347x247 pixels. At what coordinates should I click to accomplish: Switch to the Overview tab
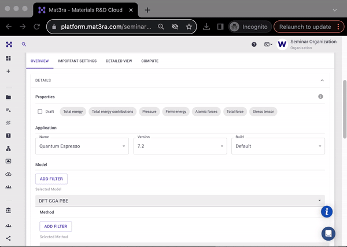39,61
